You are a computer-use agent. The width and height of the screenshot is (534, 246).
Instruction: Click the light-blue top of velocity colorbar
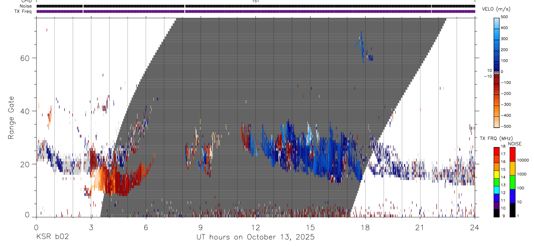coord(497,23)
